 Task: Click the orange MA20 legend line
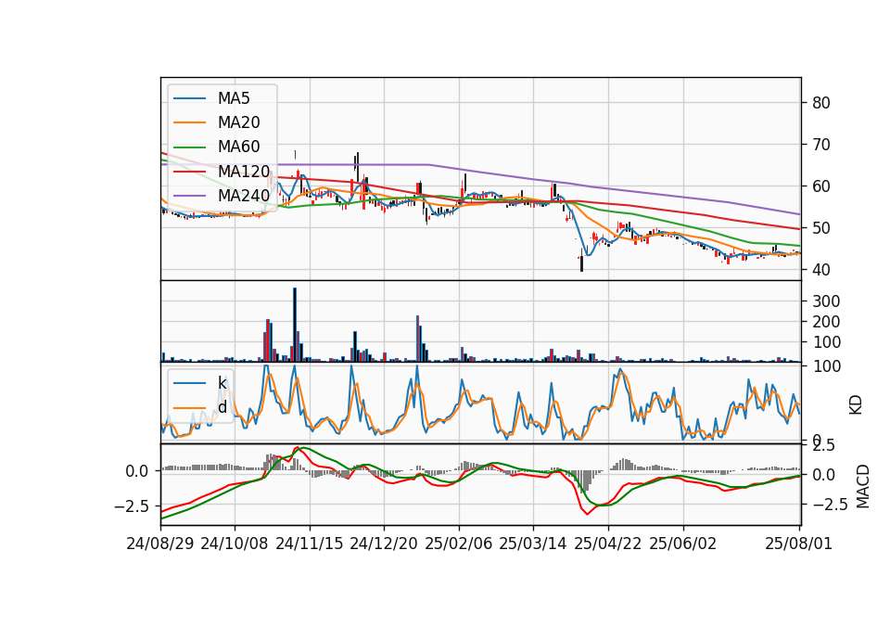tap(189, 122)
